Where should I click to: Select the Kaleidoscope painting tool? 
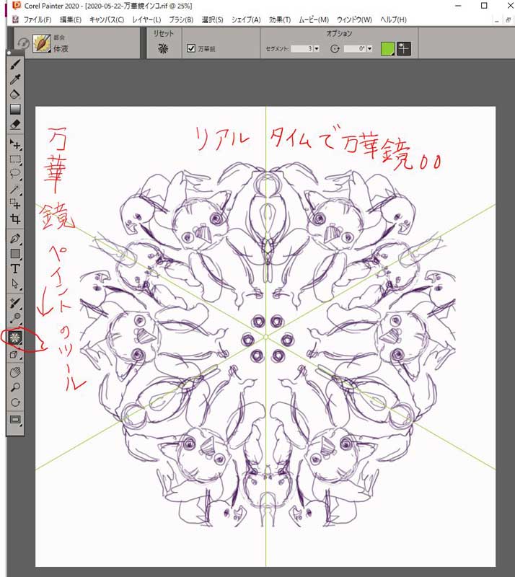click(14, 337)
